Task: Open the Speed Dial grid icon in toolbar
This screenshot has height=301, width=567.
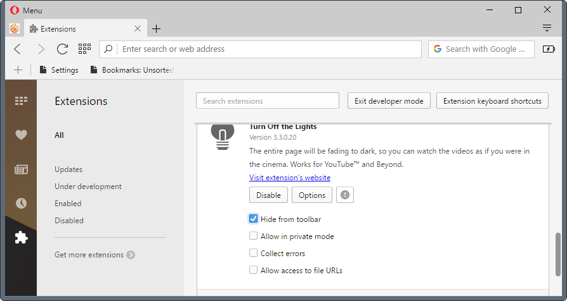Action: pyautogui.click(x=84, y=49)
